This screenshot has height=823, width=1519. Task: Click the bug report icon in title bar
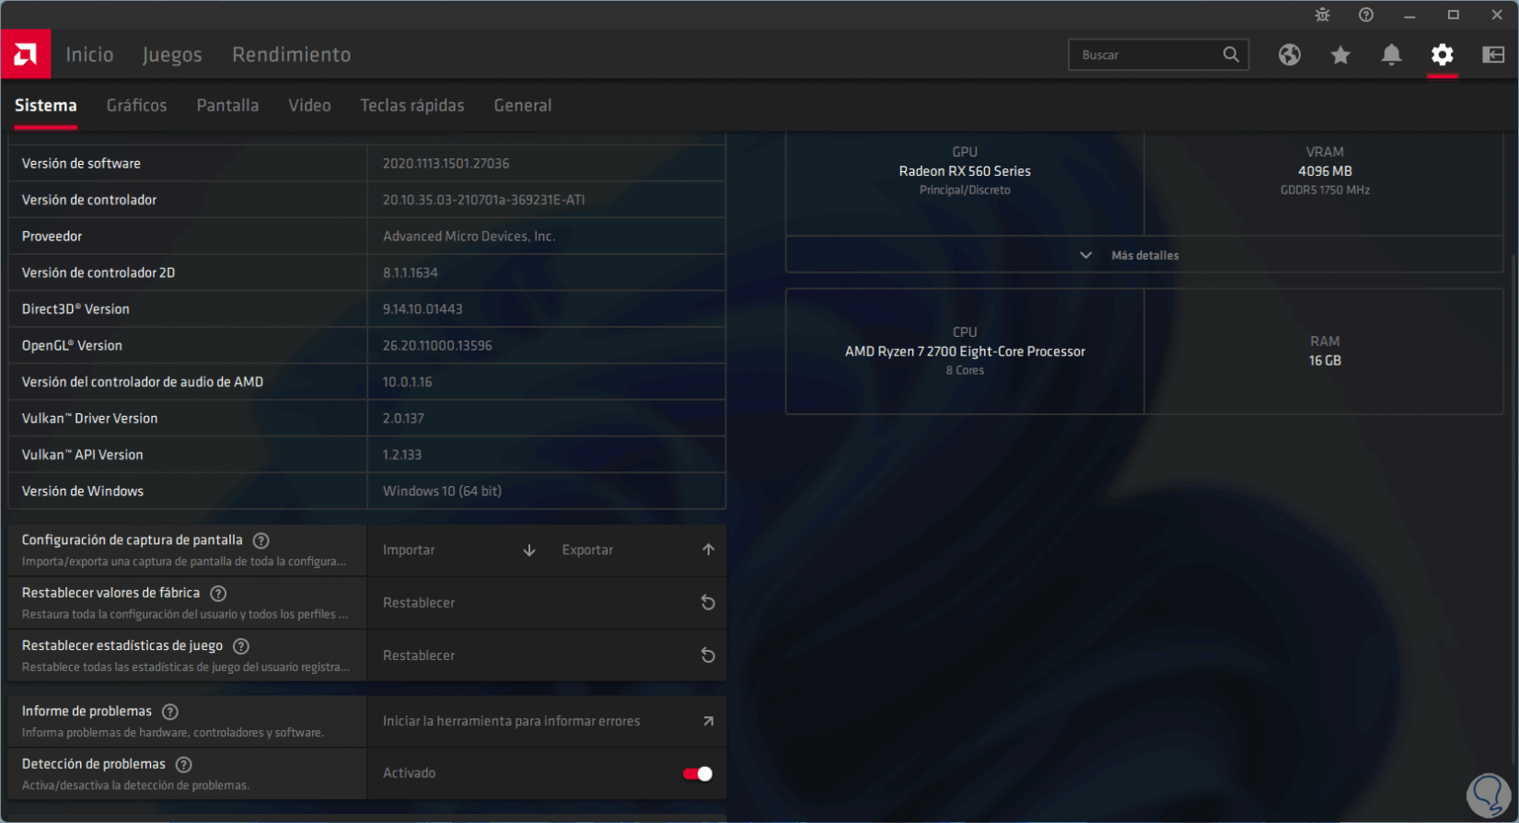click(x=1323, y=15)
